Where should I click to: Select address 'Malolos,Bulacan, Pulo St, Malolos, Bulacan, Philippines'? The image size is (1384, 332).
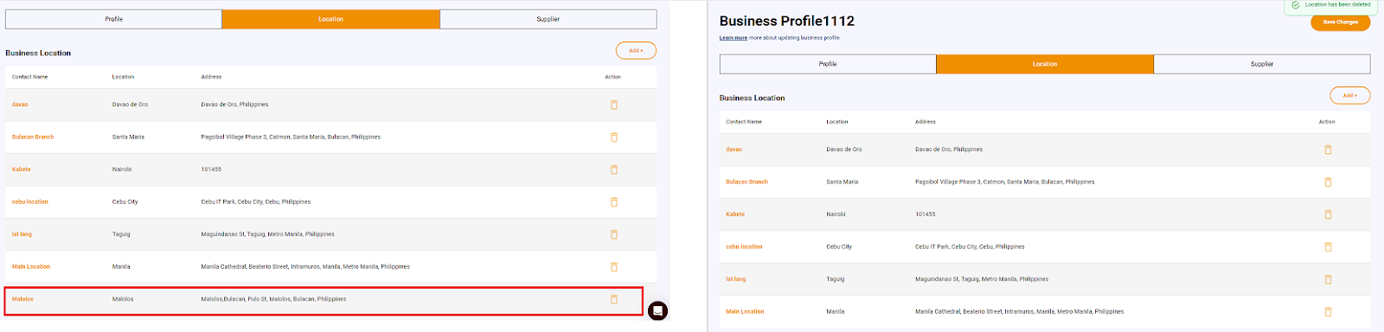pos(273,299)
